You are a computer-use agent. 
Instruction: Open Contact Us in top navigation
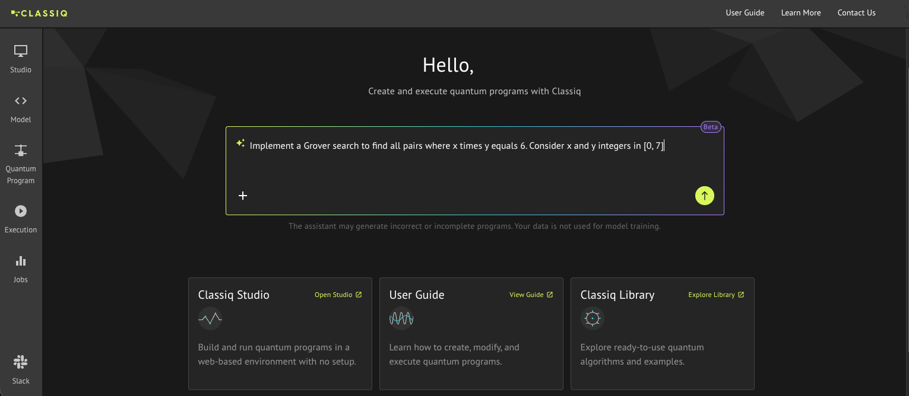coord(856,12)
